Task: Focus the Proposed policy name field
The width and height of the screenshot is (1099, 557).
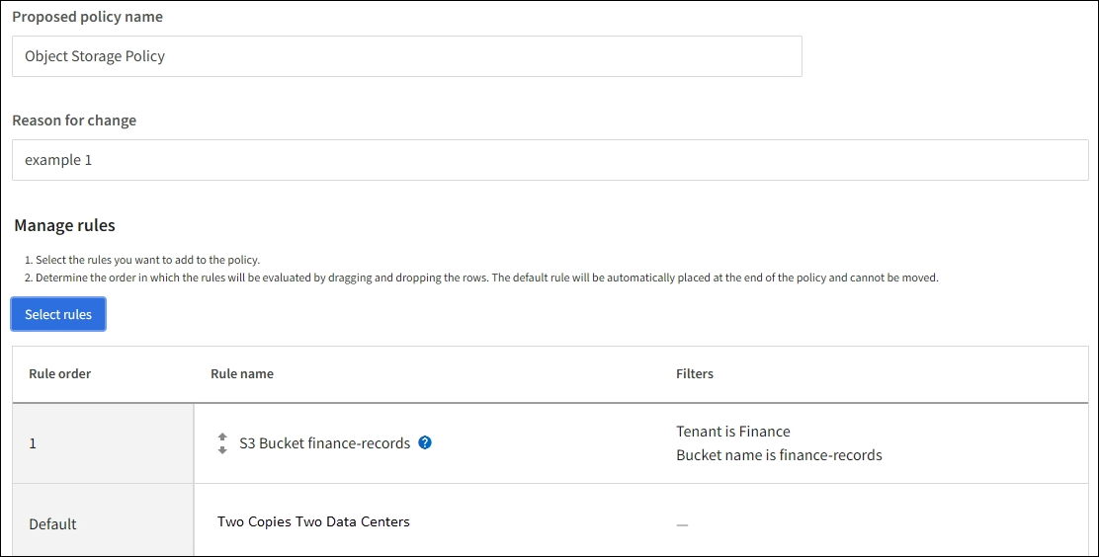Action: tap(406, 56)
